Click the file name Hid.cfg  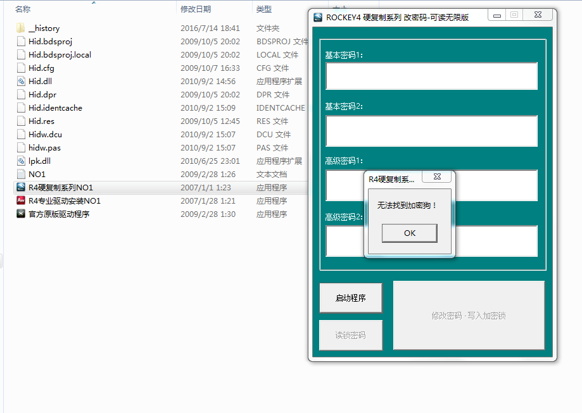(41, 68)
